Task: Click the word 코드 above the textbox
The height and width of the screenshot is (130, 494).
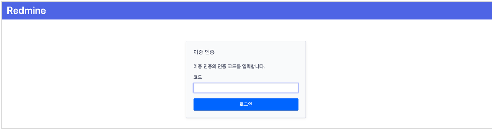Action: (x=198, y=77)
